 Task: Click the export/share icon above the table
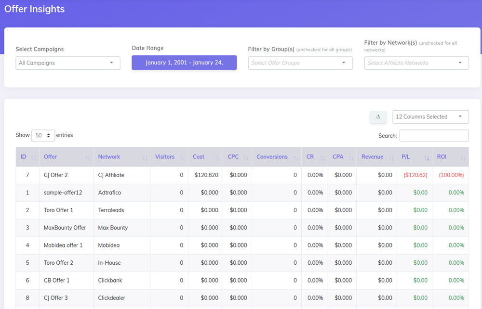tap(378, 117)
